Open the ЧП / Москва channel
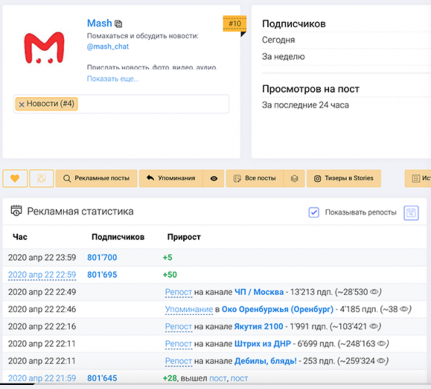 coord(259,292)
